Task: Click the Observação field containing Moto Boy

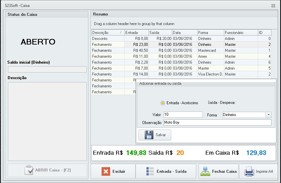Action: click(217, 122)
